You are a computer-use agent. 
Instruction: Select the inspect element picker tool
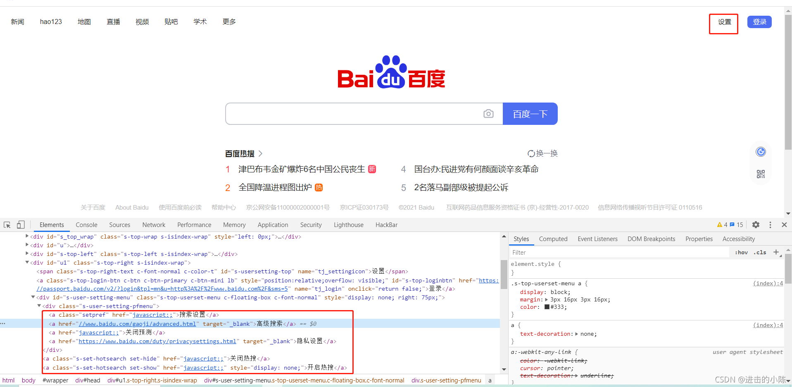[7, 225]
